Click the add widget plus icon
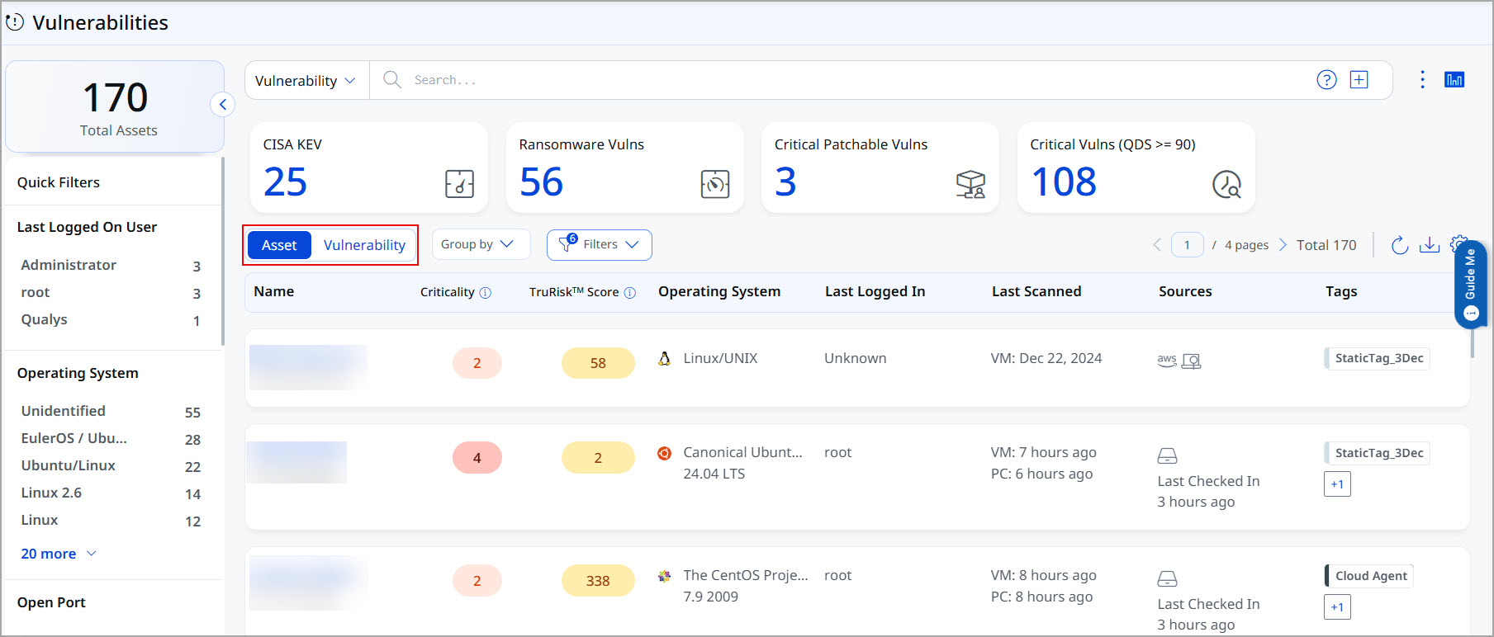The image size is (1494, 637). 1359,80
